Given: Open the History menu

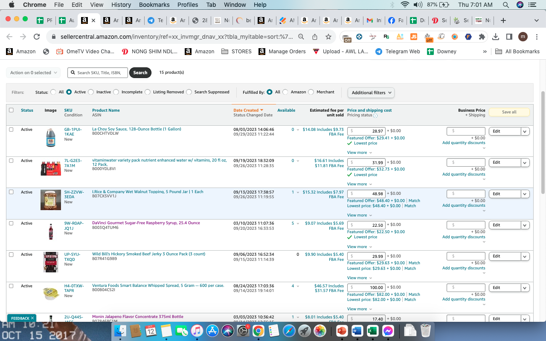Looking at the screenshot, I should click(x=121, y=5).
